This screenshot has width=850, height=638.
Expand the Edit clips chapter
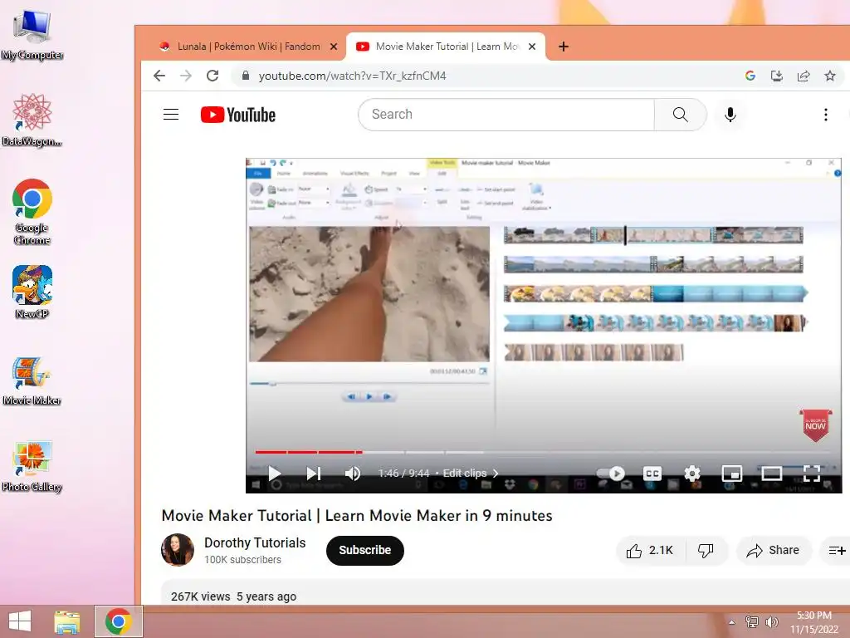tap(470, 473)
